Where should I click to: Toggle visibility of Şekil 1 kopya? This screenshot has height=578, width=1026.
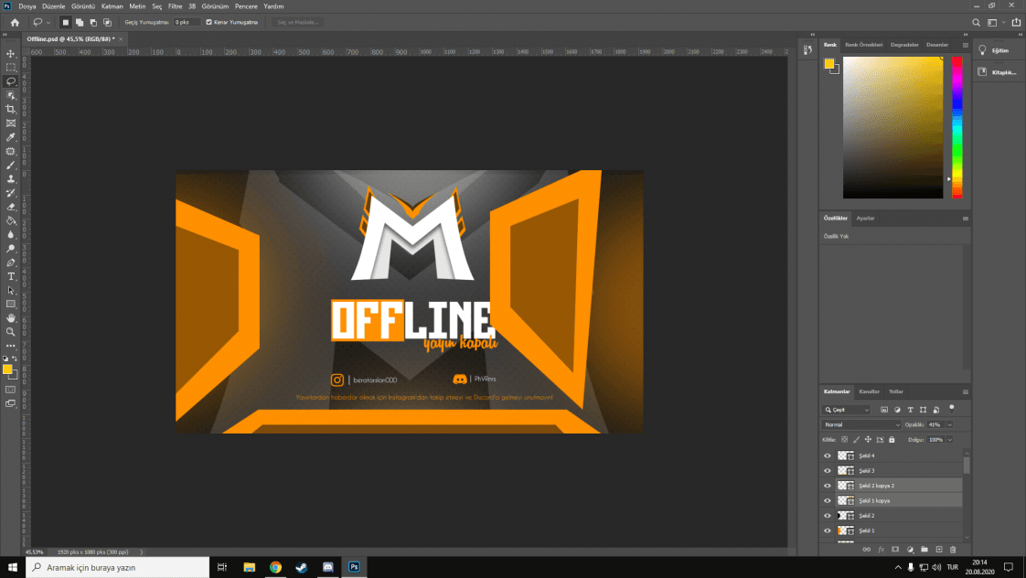(x=827, y=501)
